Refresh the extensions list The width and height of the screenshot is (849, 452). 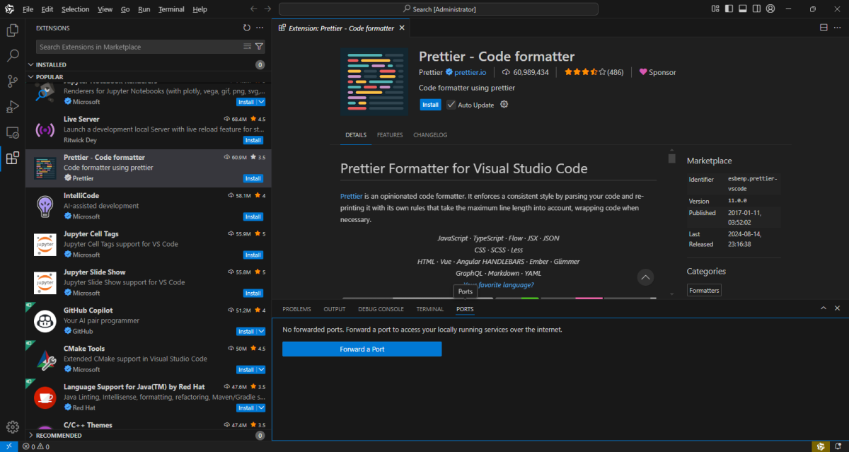tap(246, 28)
